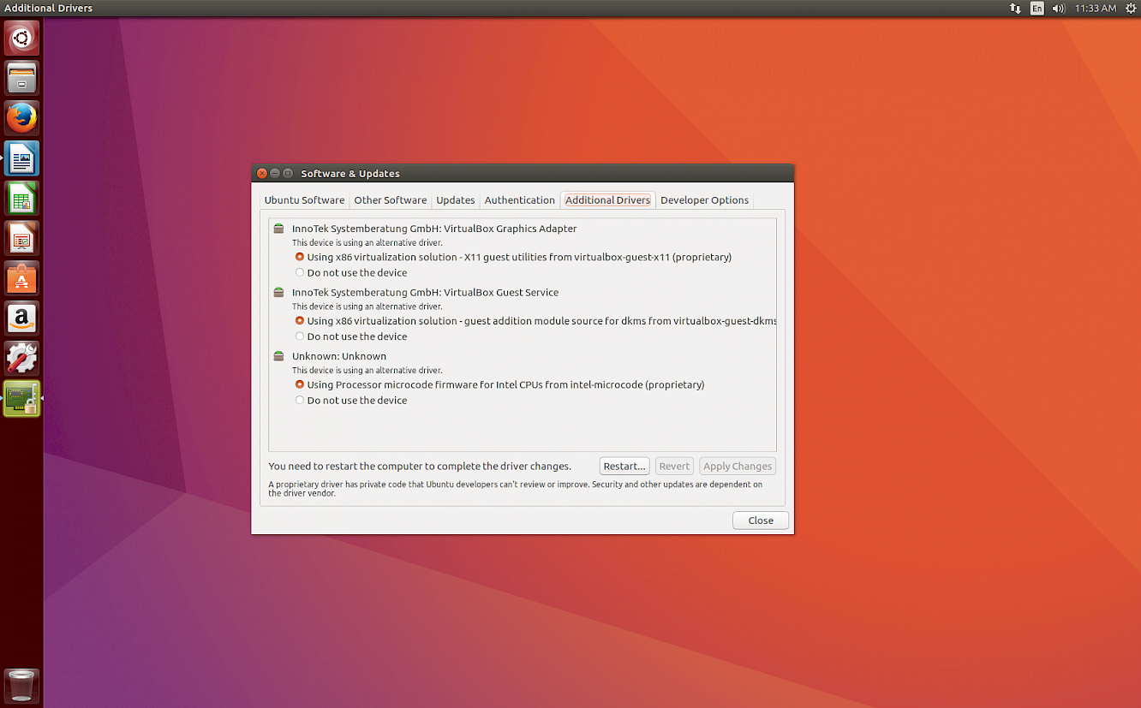1141x708 pixels.
Task: Switch to the Ubuntu Software tab
Action: (304, 200)
